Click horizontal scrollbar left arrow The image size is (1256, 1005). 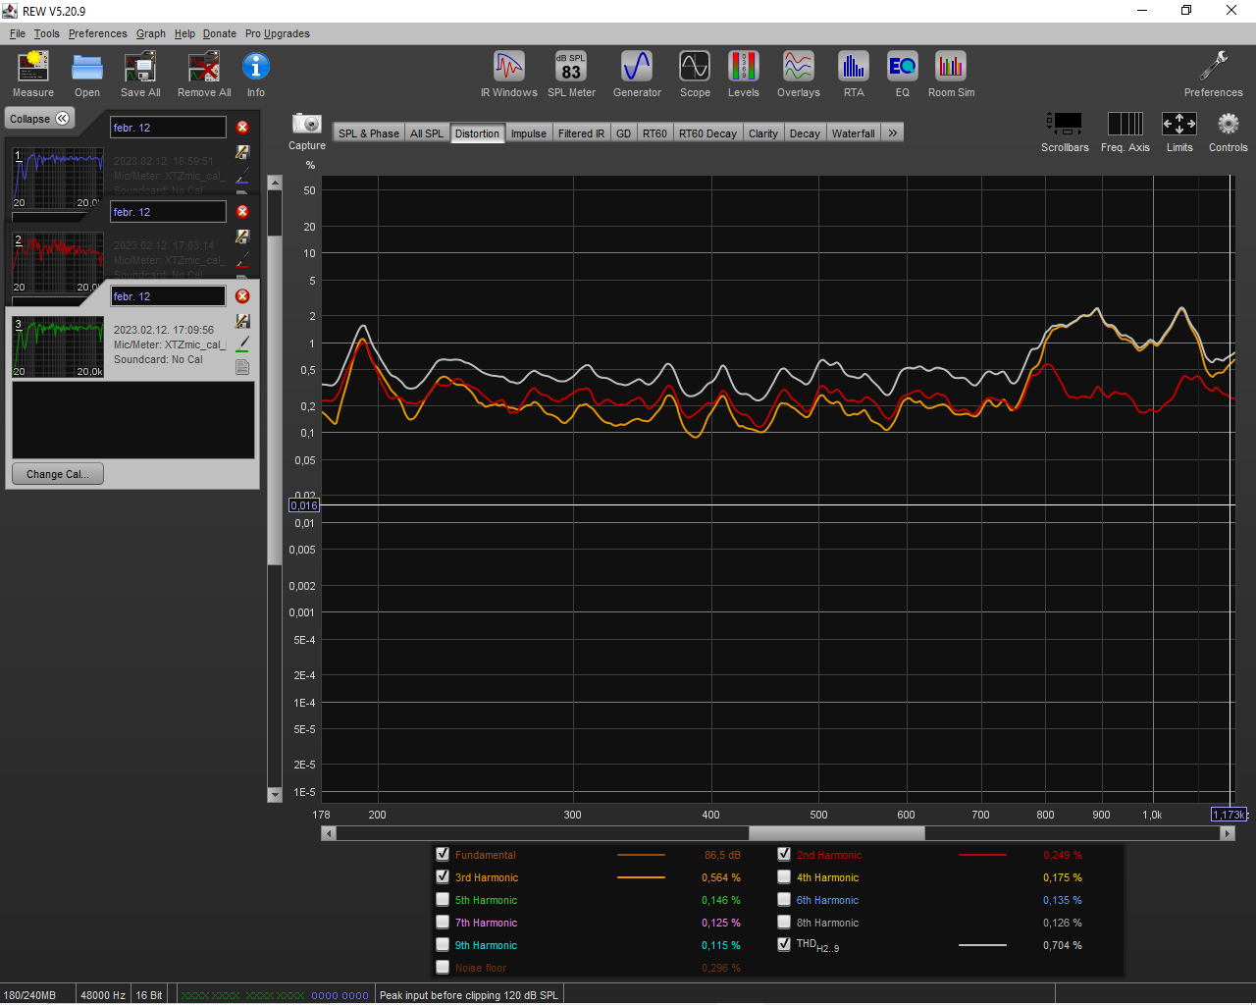(x=329, y=833)
